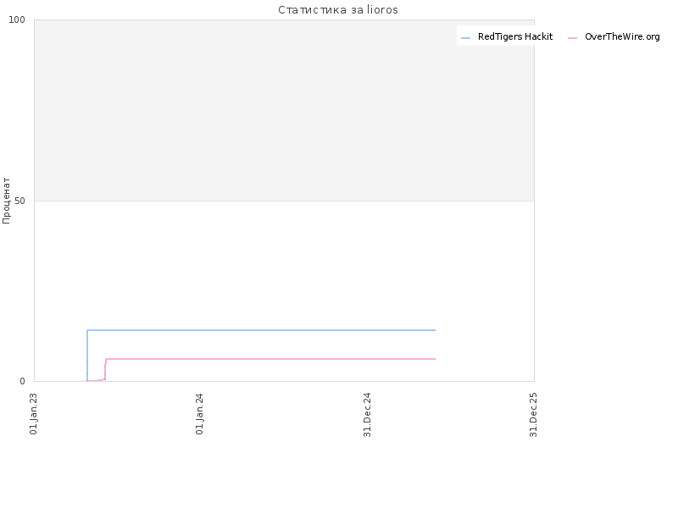Image resolution: width=678 pixels, height=508 pixels.
Task: Click the 01.Jan.24 date label
Action: (x=200, y=413)
